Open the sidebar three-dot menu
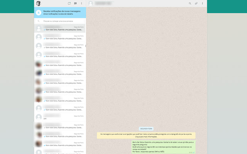 click(81, 3)
